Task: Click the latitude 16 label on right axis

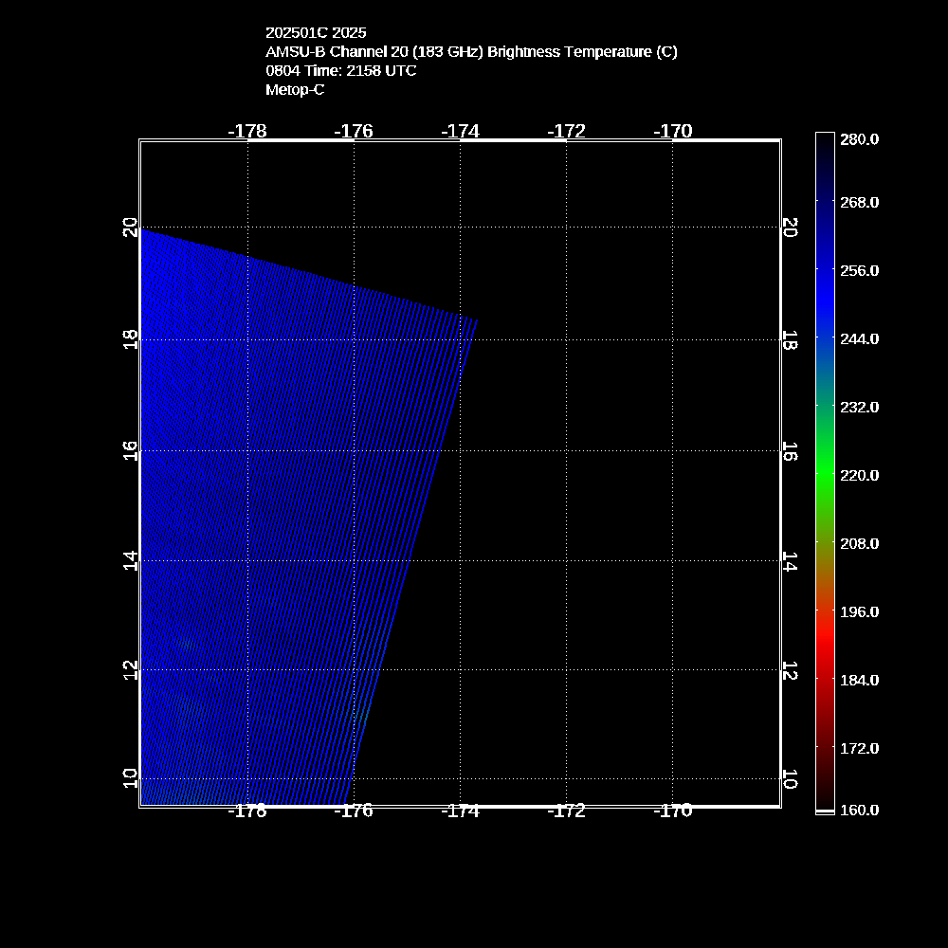Action: [789, 450]
